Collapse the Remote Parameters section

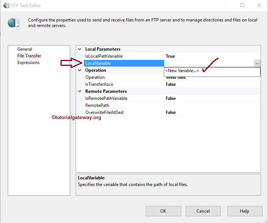coord(80,91)
